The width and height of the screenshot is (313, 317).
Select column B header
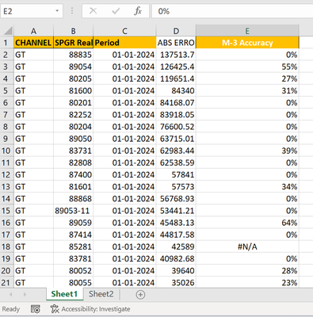pyautogui.click(x=74, y=31)
